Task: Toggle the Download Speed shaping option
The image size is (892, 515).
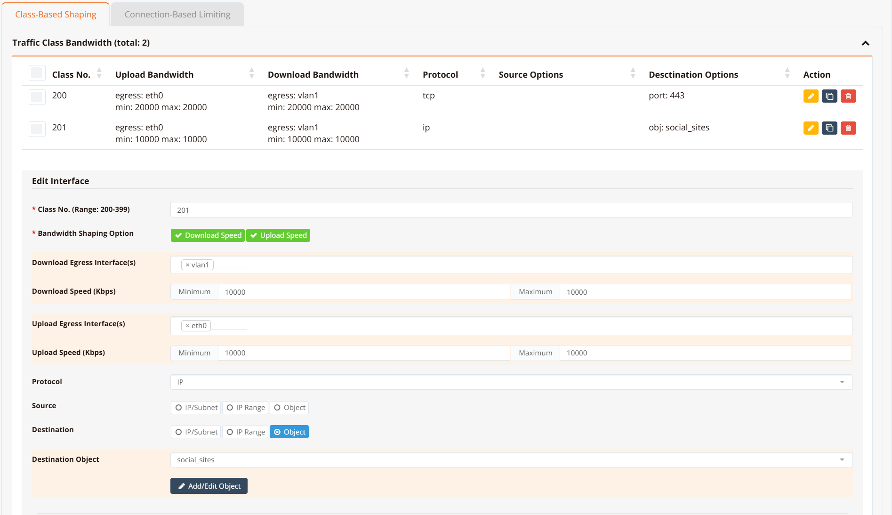Action: 208,235
